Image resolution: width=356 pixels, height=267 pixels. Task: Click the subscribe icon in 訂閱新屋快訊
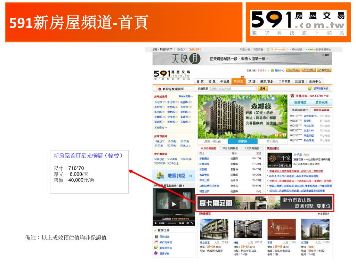click(x=310, y=89)
